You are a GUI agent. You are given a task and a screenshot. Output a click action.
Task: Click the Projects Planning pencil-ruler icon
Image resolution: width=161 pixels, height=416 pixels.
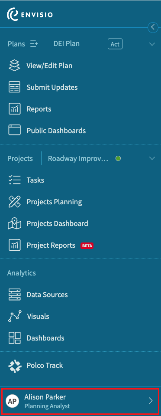click(x=15, y=202)
